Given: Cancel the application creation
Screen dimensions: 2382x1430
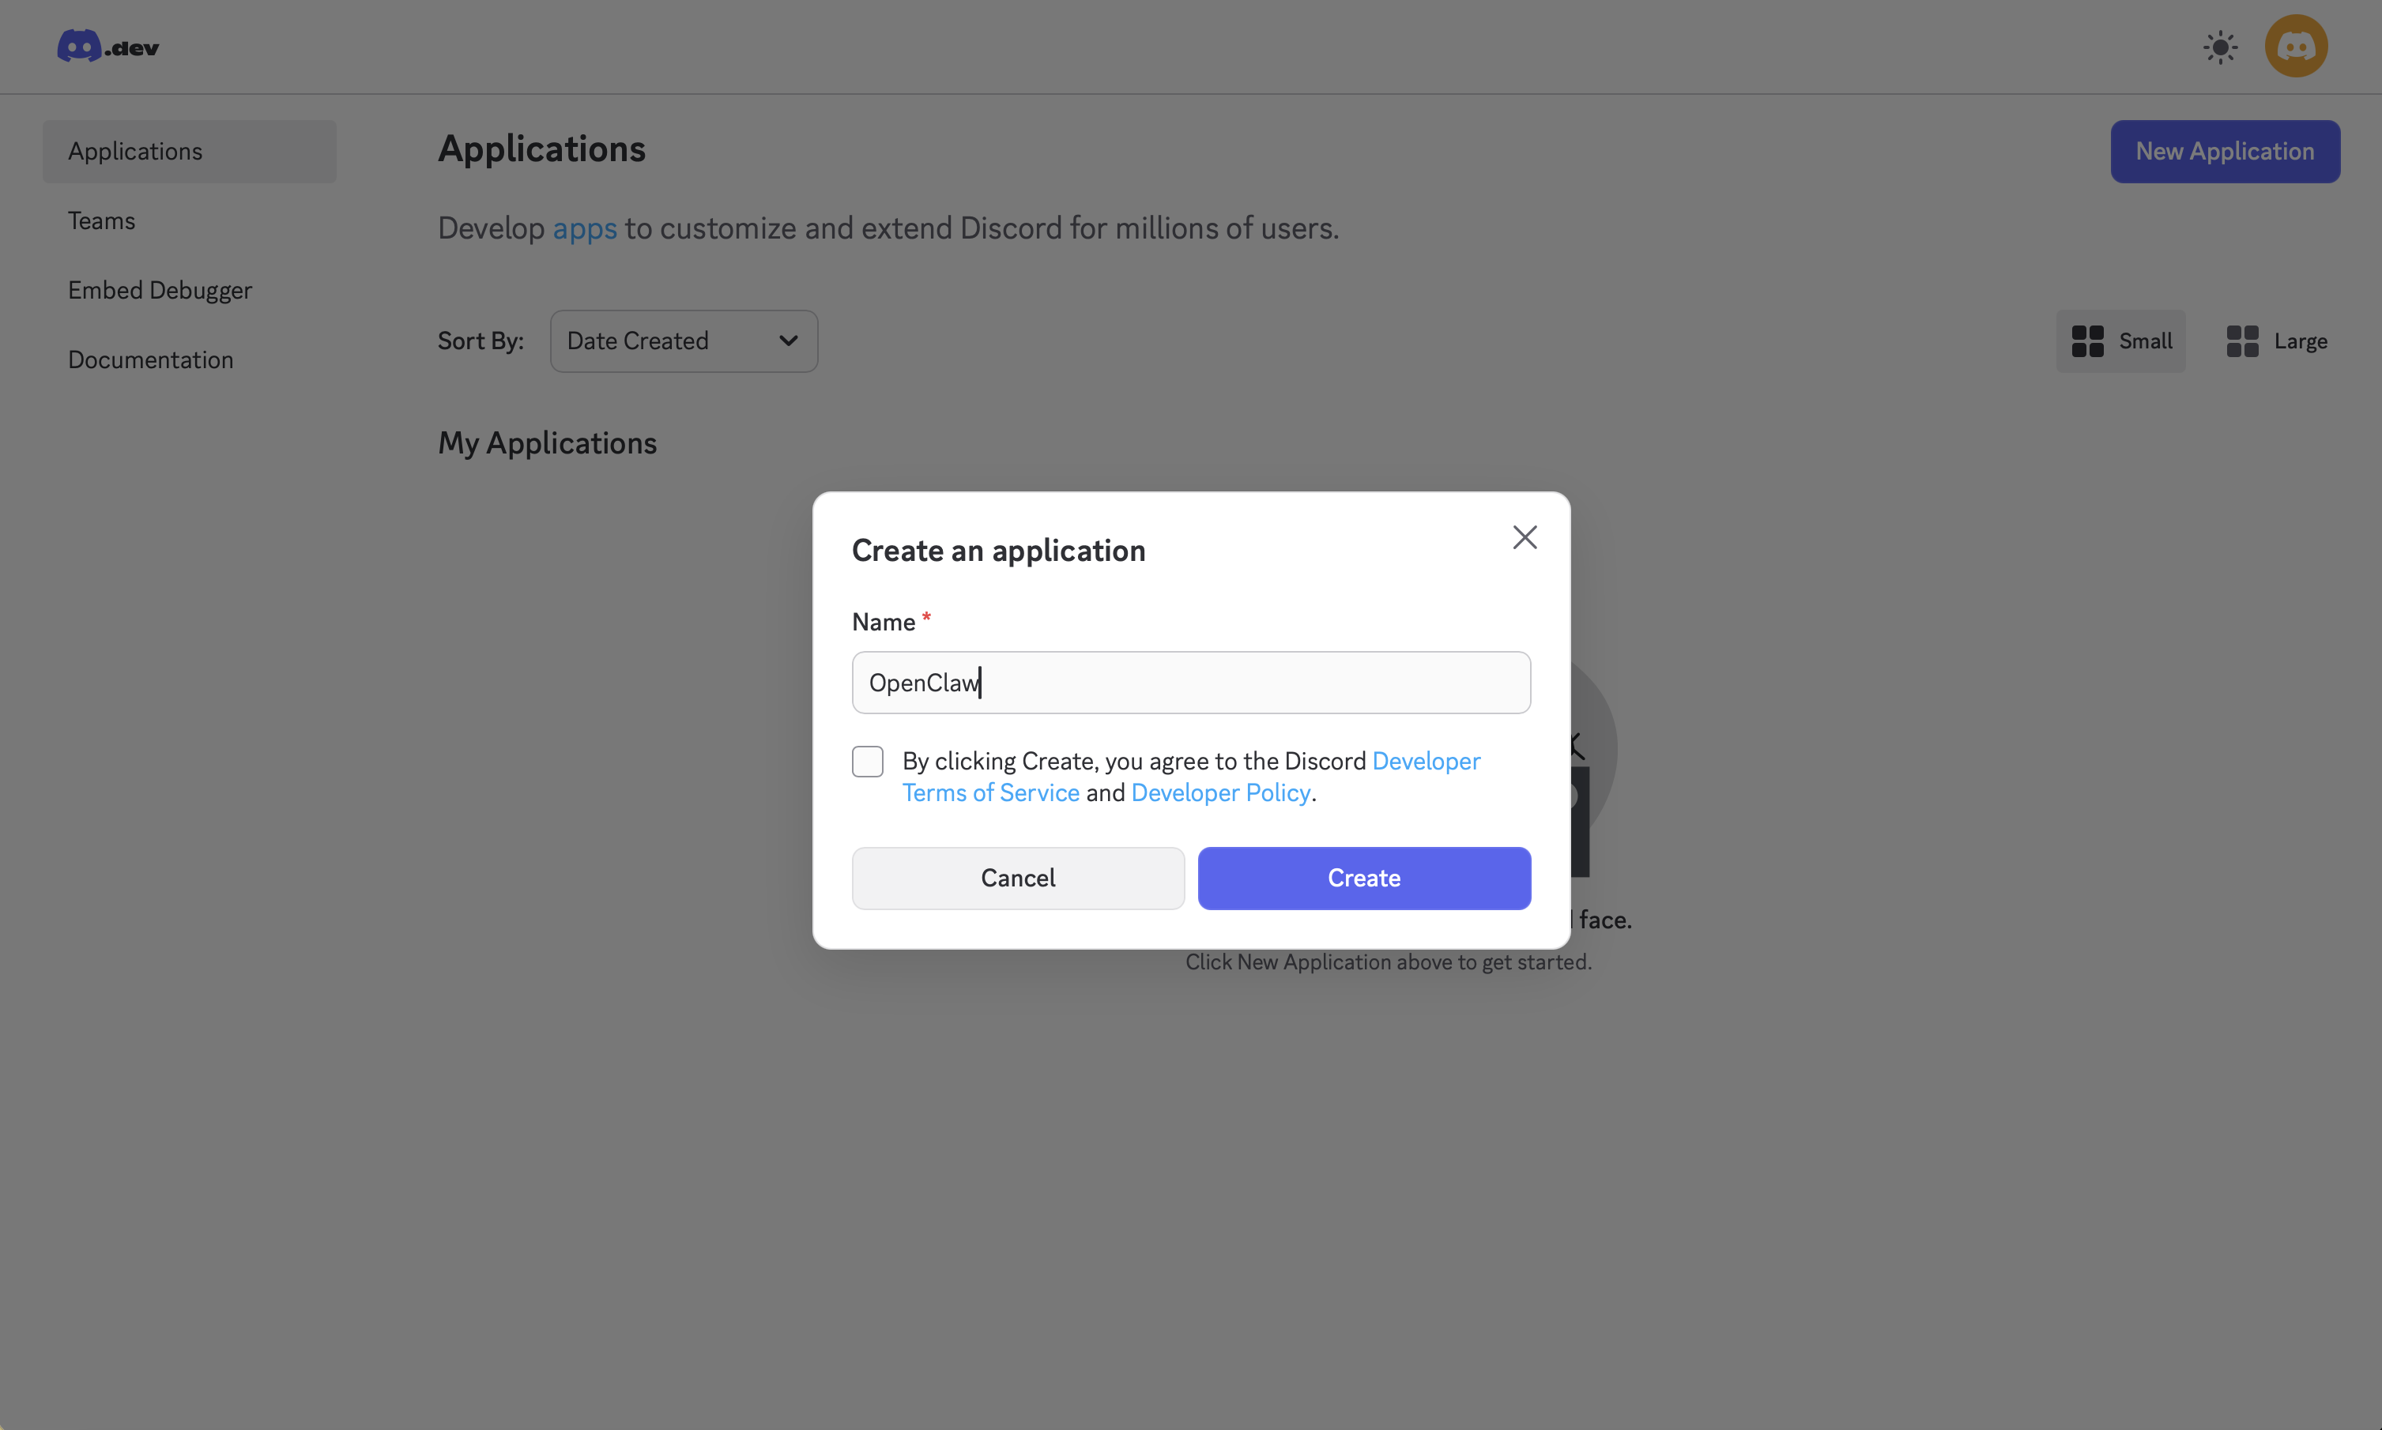Looking at the screenshot, I should [1018, 878].
